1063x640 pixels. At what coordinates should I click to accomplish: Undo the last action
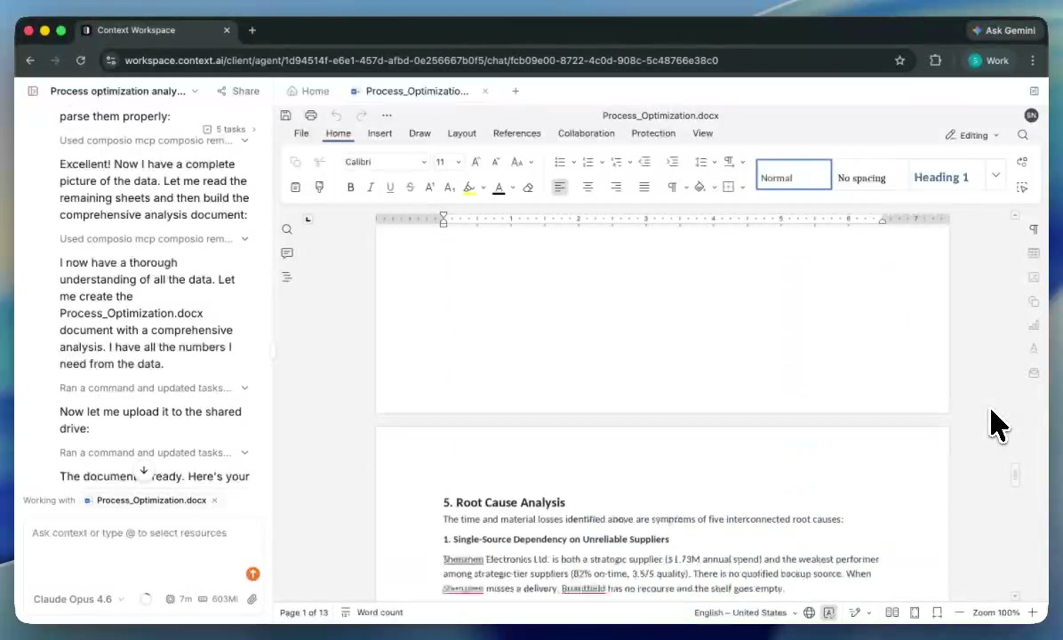[336, 116]
